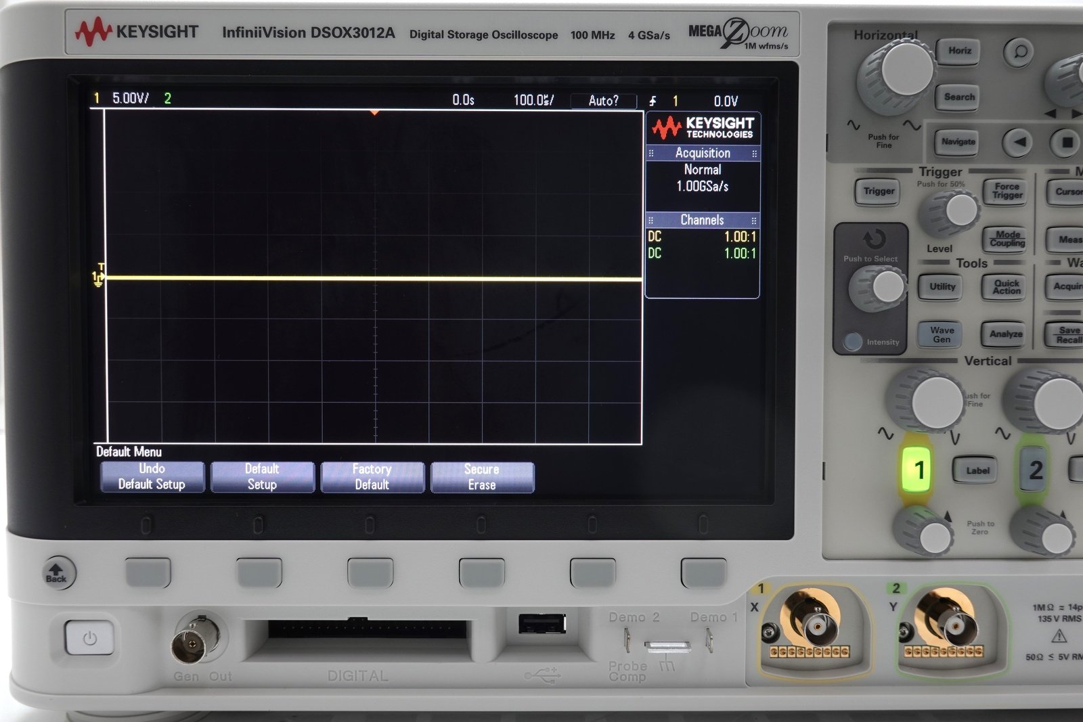Screen dimensions: 1083x722
Task: Select Undo Default Setup softkey label
Action: (152, 477)
